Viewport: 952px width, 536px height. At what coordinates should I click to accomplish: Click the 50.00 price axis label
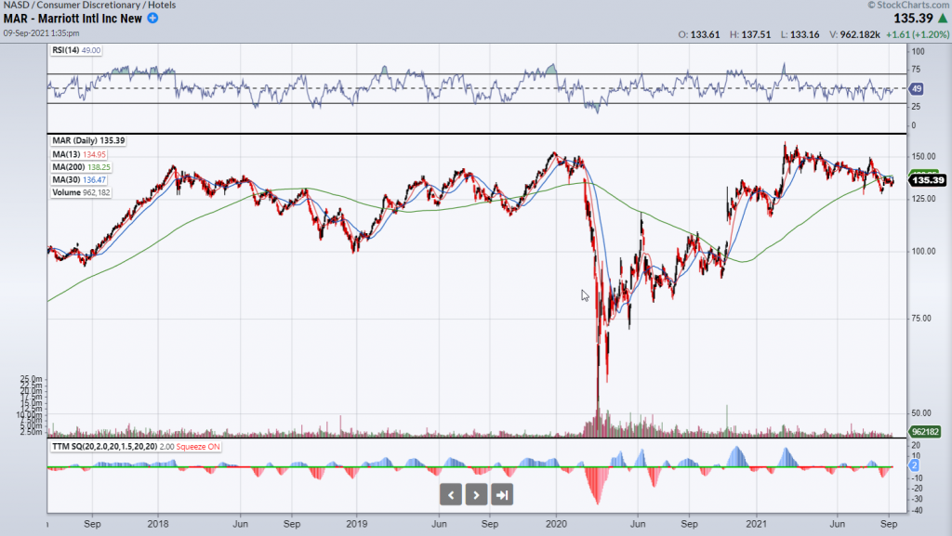point(921,412)
